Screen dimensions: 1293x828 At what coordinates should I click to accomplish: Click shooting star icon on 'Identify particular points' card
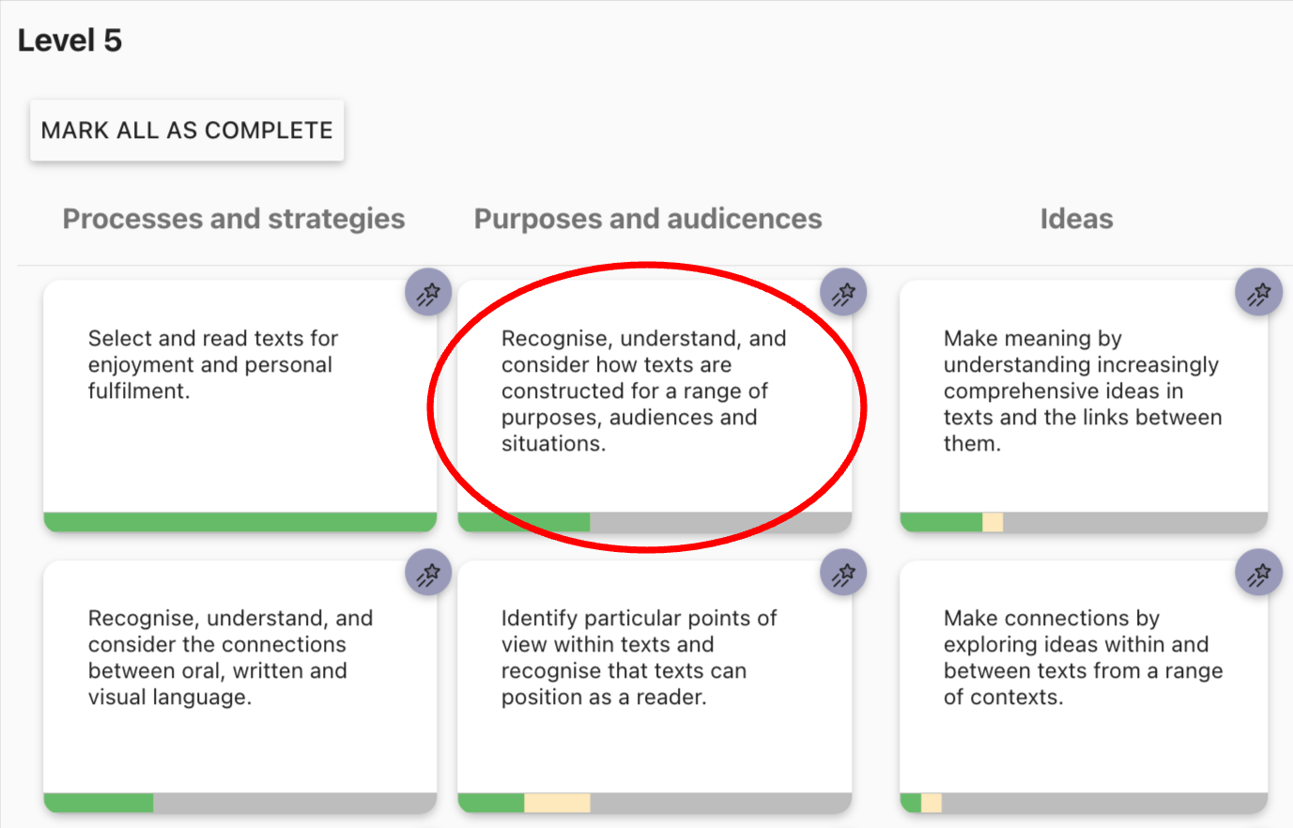[843, 573]
